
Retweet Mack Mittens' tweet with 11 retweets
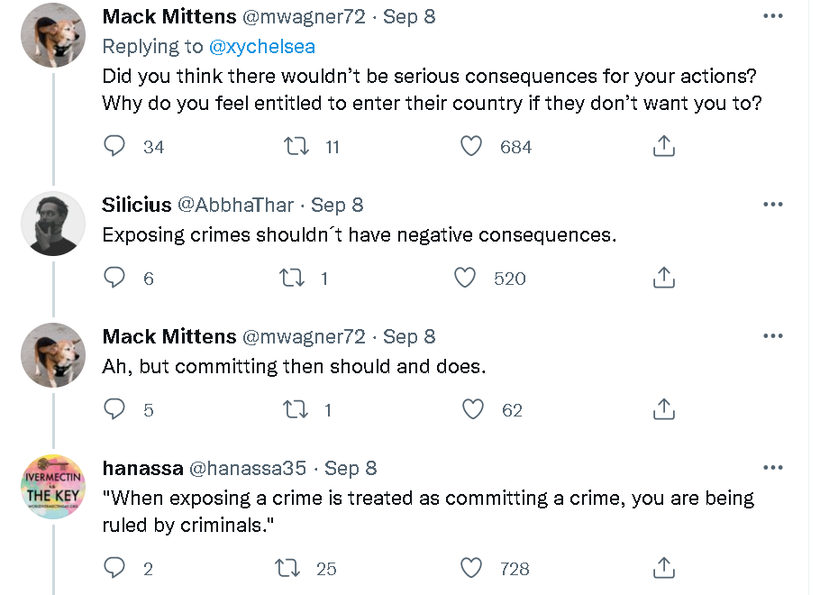pyautogui.click(x=296, y=146)
